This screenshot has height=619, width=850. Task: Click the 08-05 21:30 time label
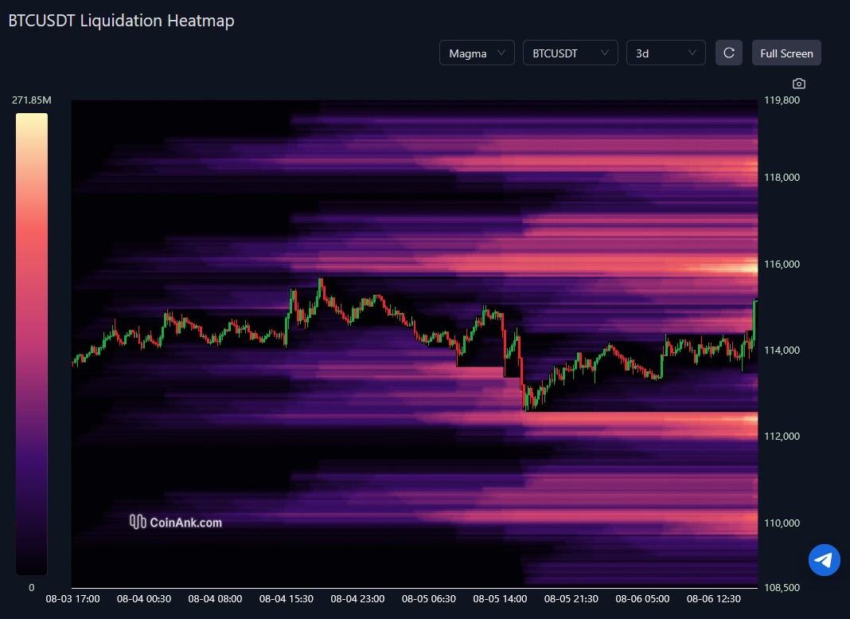tap(571, 599)
